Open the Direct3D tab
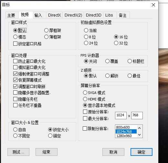The height and width of the screenshot is (163, 168). click(93, 15)
